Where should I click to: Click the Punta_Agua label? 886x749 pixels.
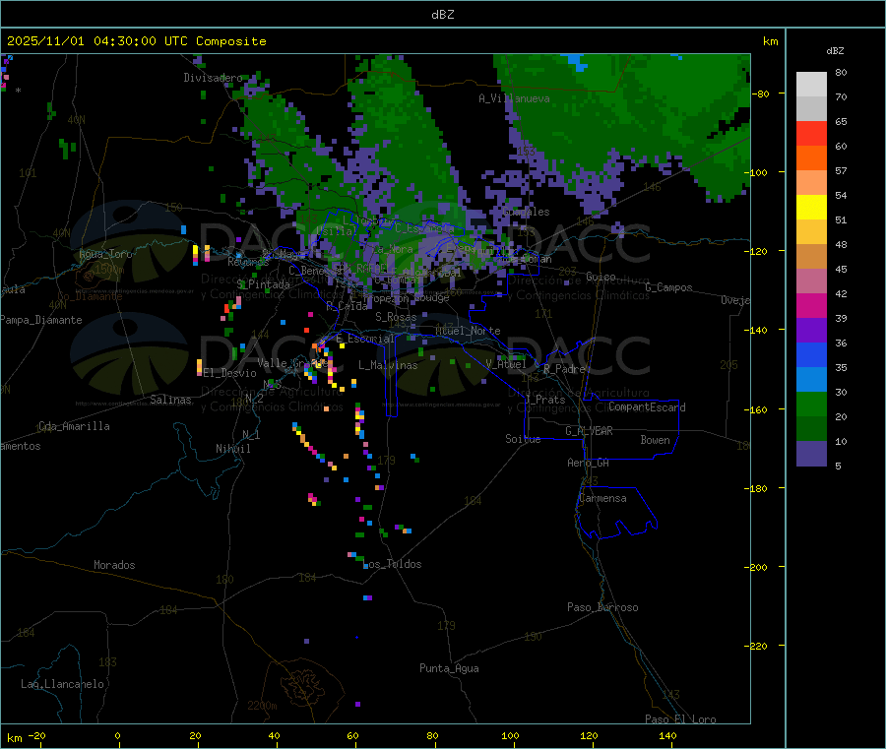[449, 668]
